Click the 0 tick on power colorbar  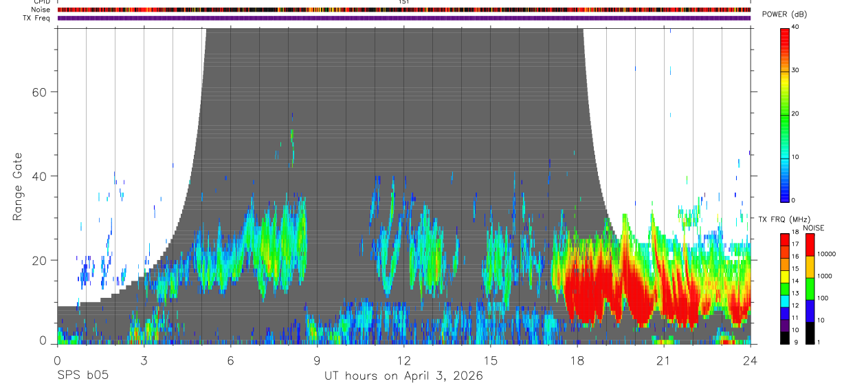pos(794,200)
